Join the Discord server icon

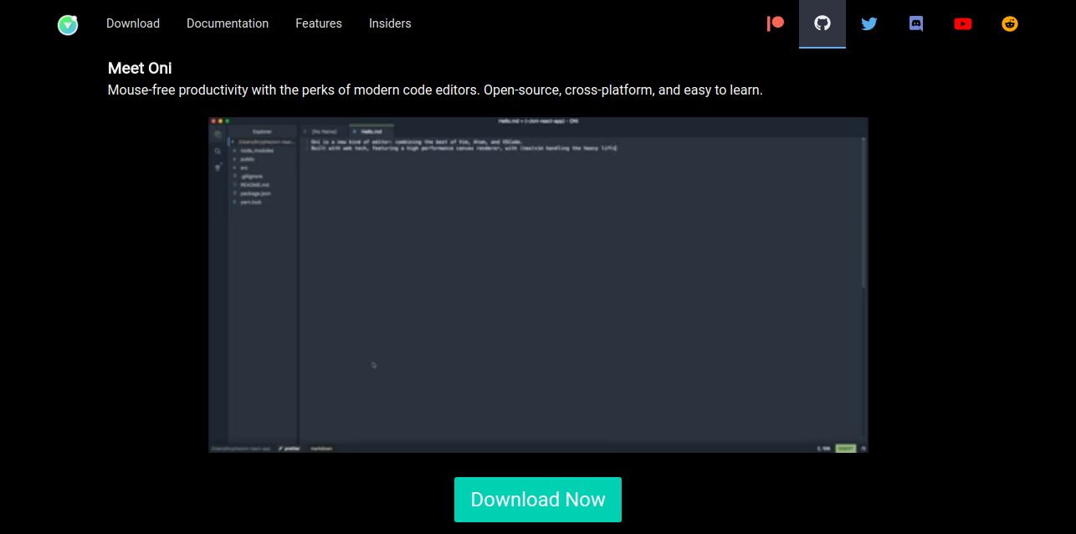(x=916, y=23)
